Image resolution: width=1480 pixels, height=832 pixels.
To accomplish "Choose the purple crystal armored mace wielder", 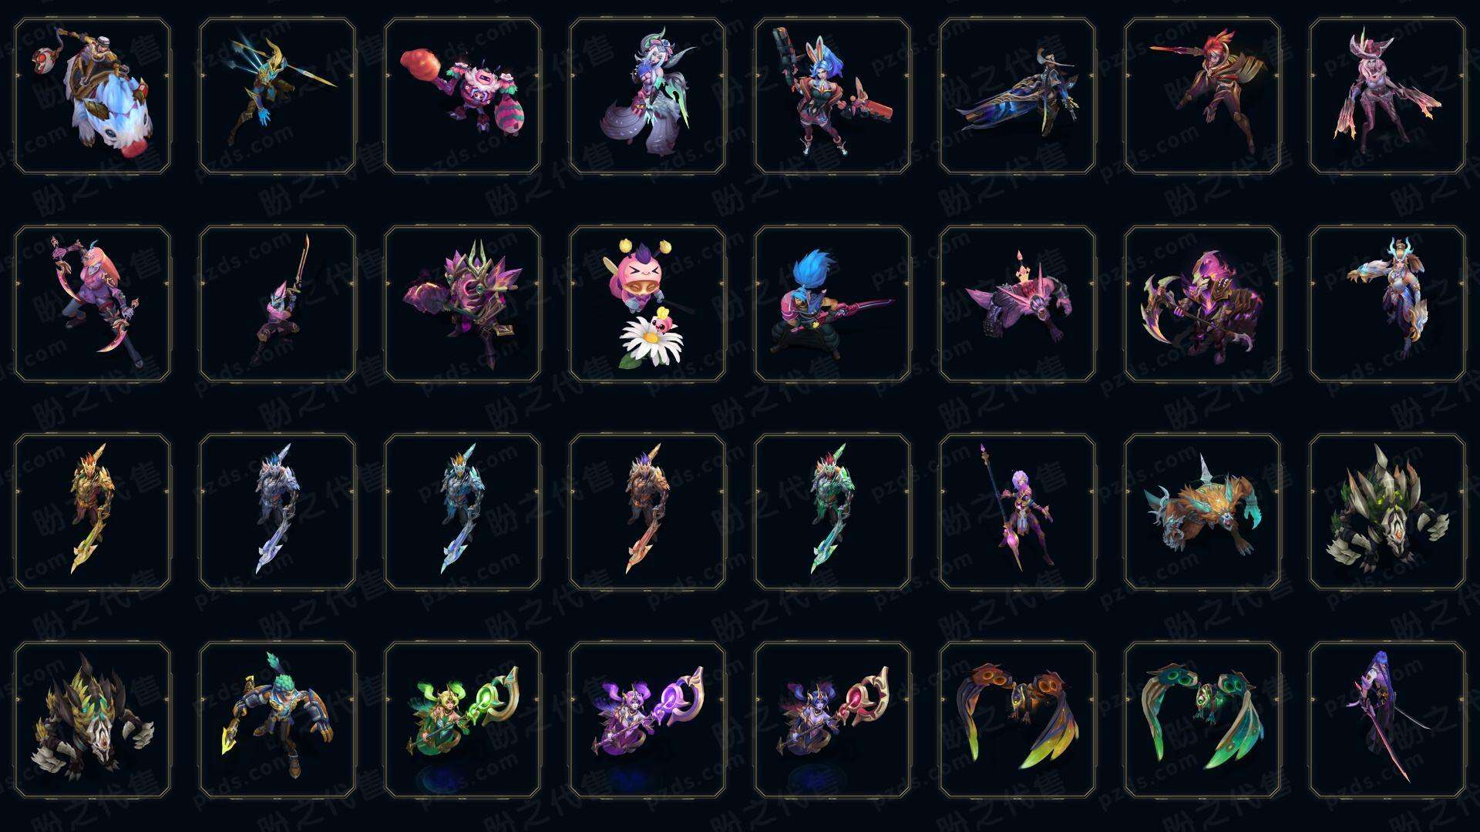I will (462, 304).
